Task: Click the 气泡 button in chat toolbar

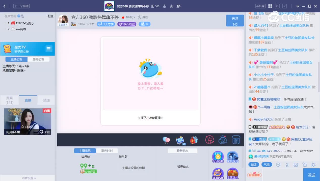Action: pyautogui.click(x=266, y=165)
